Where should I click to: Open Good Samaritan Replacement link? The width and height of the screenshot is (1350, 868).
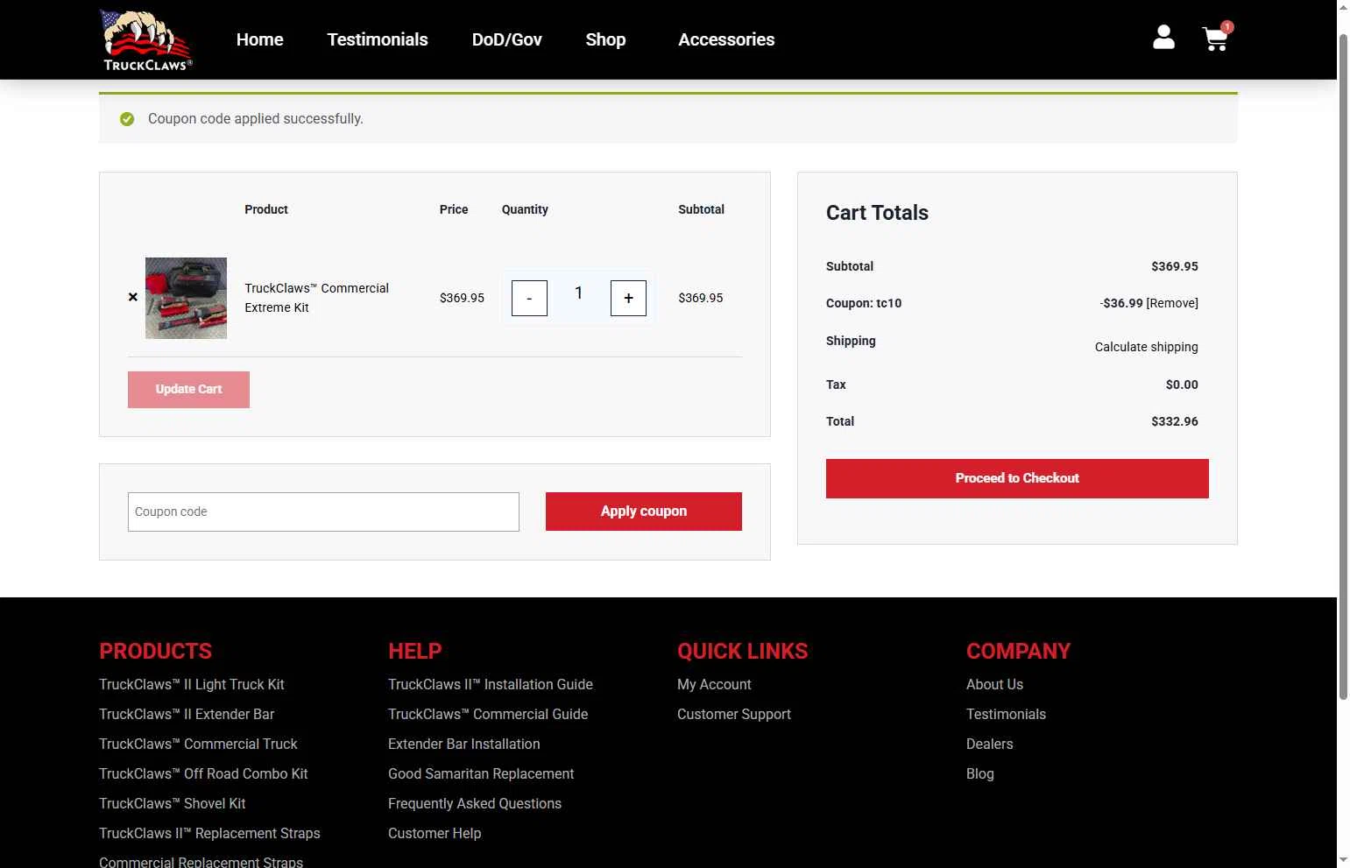[x=481, y=774]
